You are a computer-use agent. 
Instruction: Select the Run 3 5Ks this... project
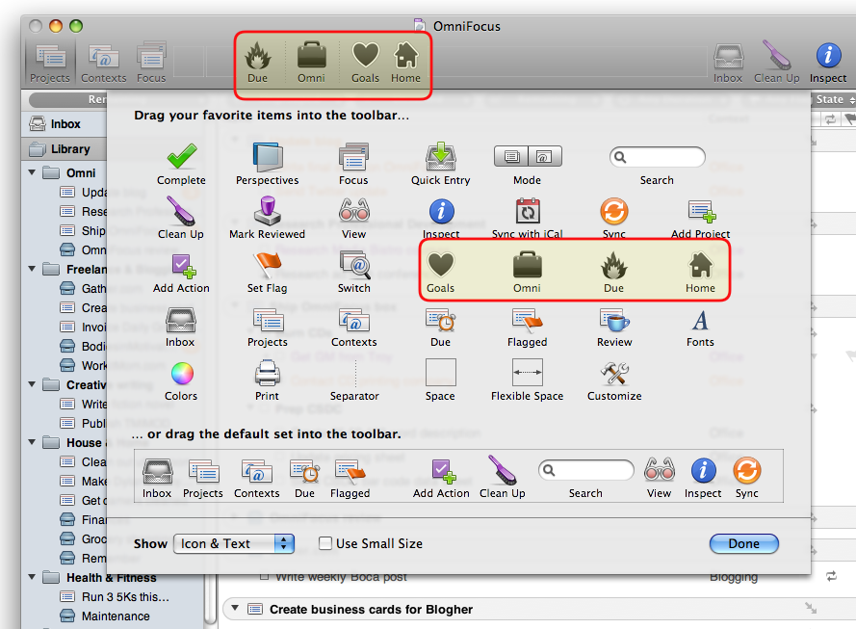pos(125,597)
